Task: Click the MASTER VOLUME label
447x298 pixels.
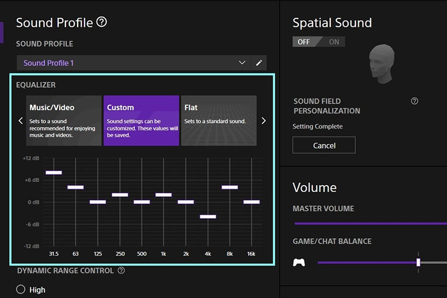Action: (324, 209)
